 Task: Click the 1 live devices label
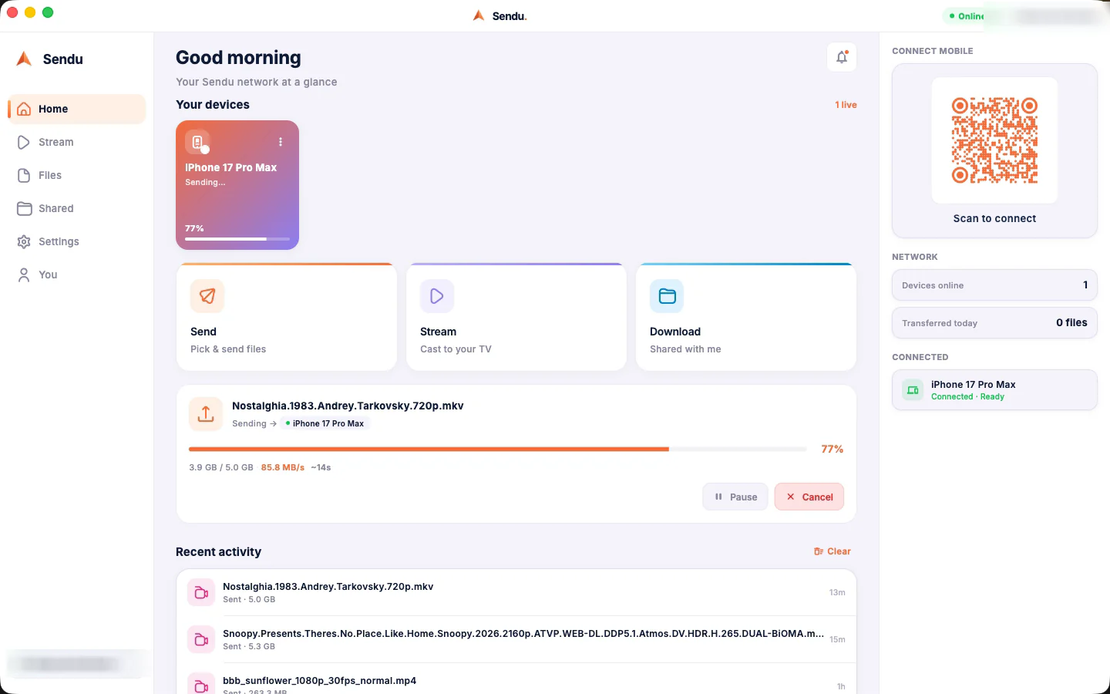point(846,105)
